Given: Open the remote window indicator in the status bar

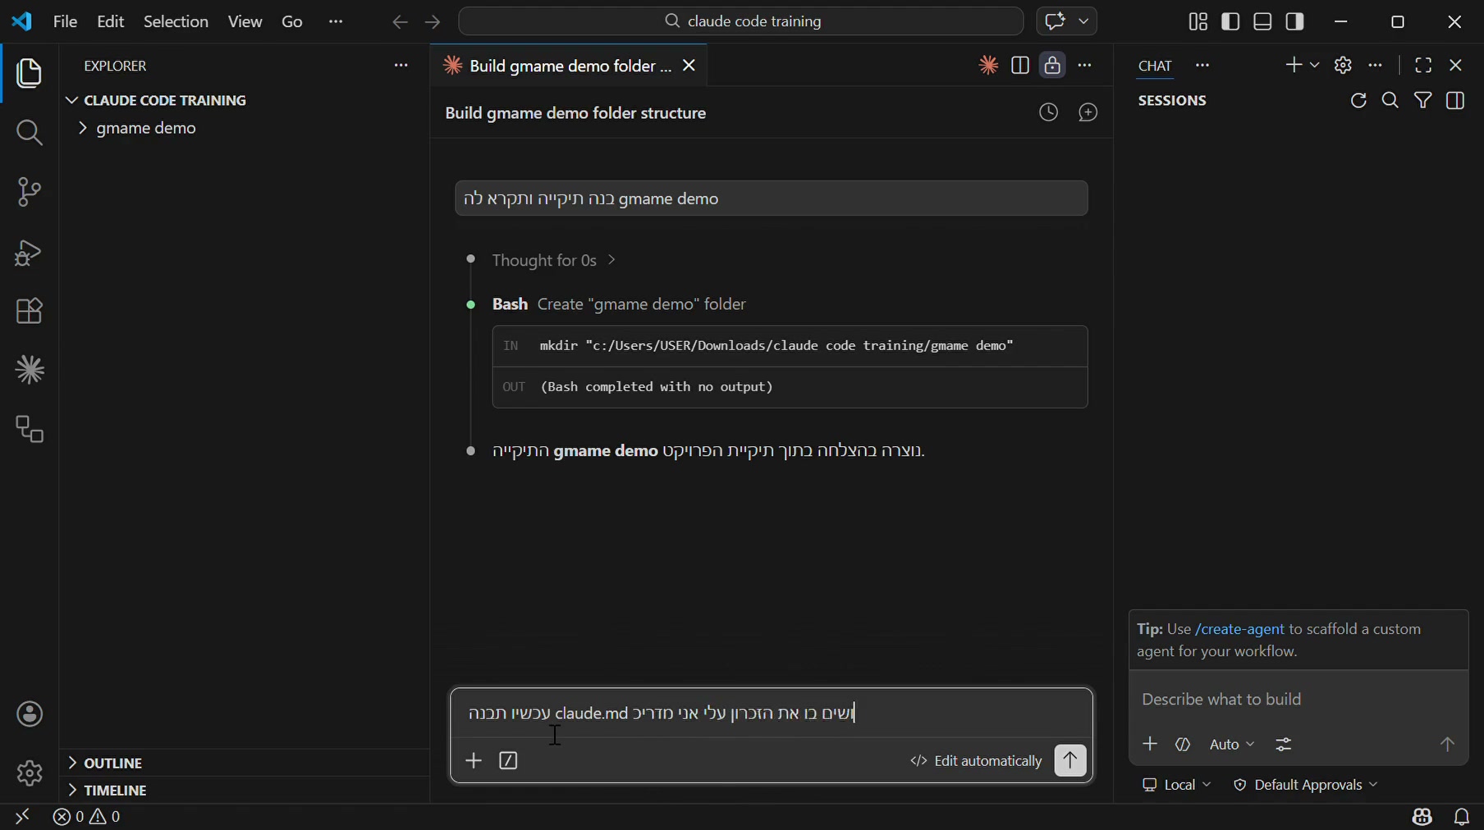Looking at the screenshot, I should 22,817.
